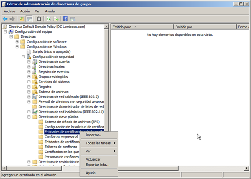Open the Acción menu

pos(25,11)
